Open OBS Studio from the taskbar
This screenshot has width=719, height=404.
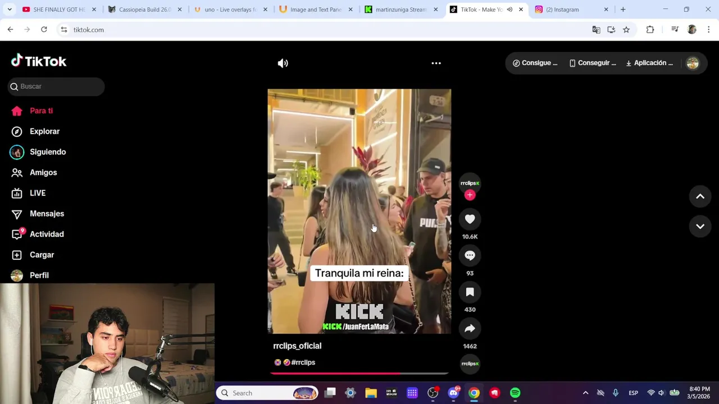pyautogui.click(x=433, y=393)
